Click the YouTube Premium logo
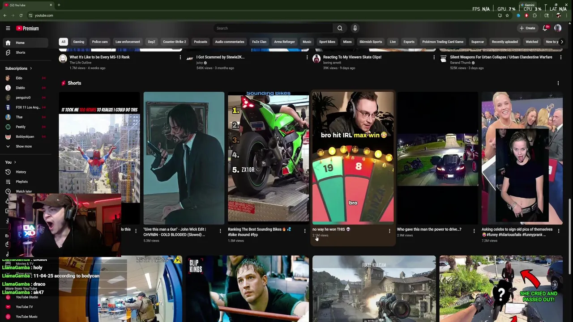Image resolution: width=573 pixels, height=322 pixels. coord(27,28)
